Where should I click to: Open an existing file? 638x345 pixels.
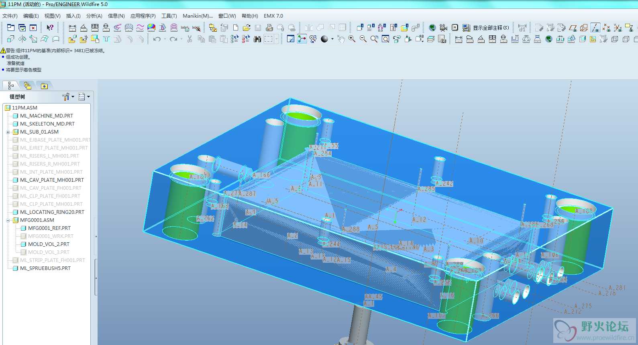click(x=247, y=28)
